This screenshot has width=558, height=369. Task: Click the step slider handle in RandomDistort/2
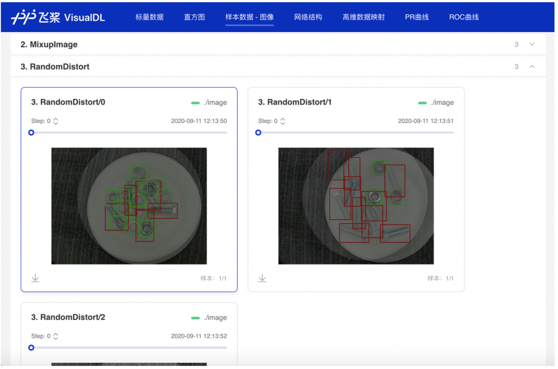click(x=32, y=347)
